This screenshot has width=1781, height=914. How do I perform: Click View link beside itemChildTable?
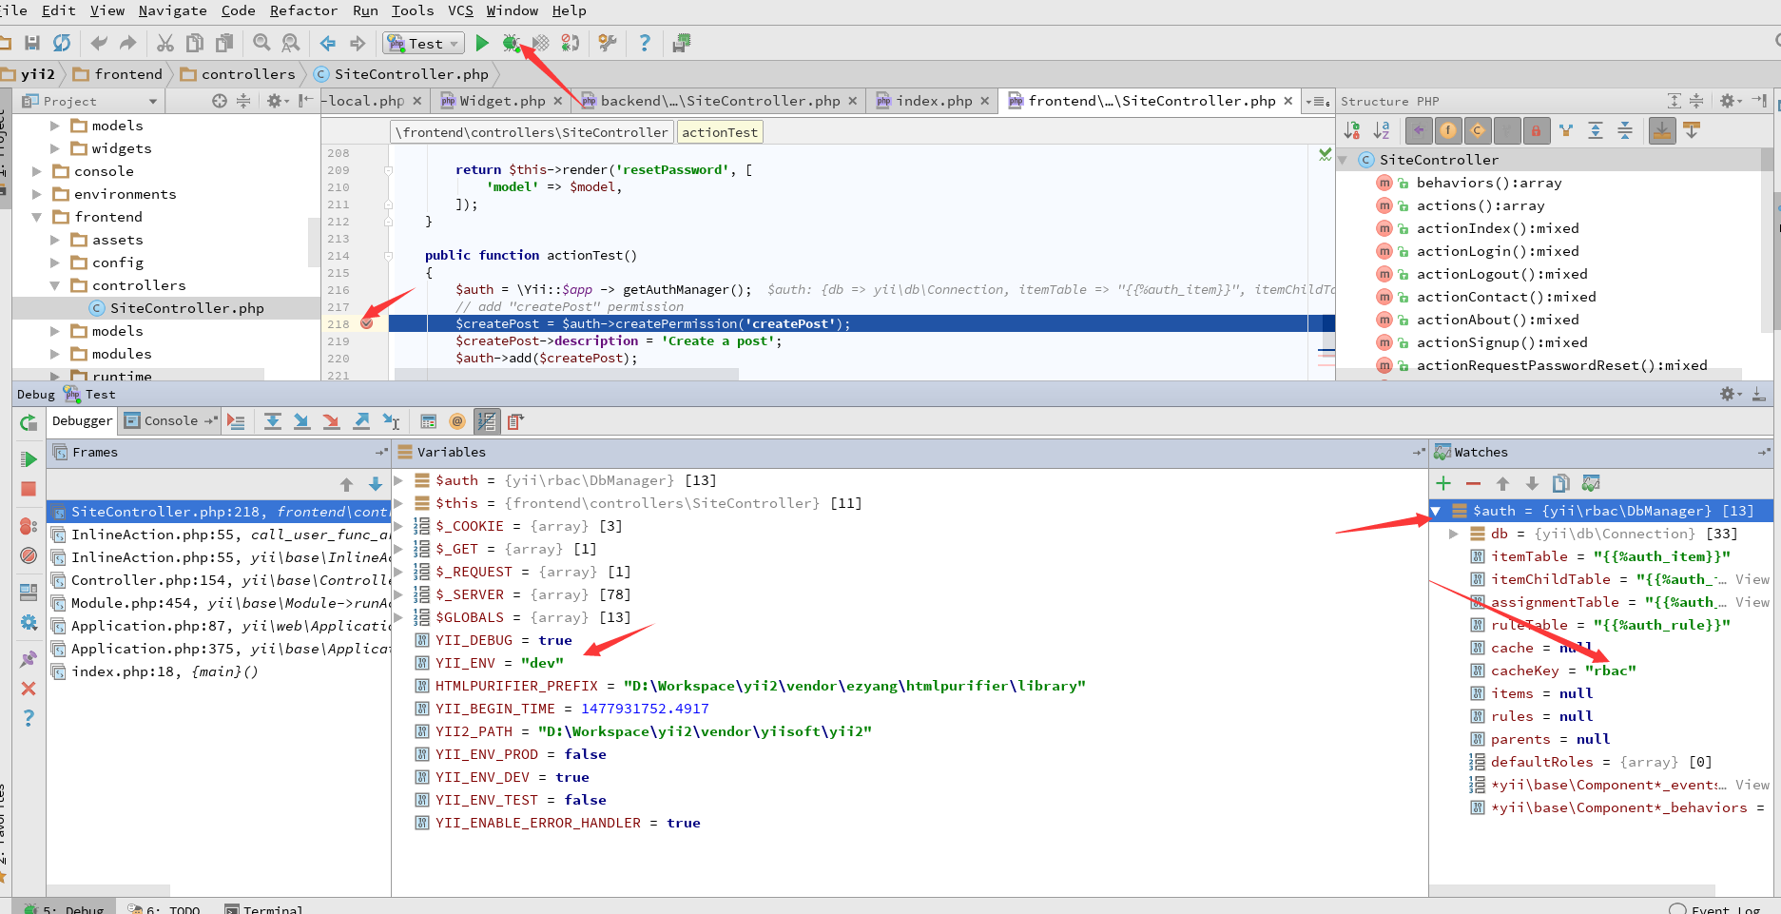pyautogui.click(x=1752, y=579)
